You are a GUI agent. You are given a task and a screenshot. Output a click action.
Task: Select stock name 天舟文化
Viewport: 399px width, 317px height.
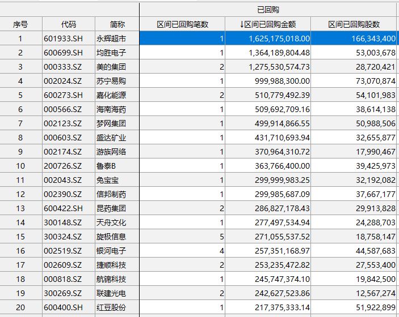click(x=111, y=222)
